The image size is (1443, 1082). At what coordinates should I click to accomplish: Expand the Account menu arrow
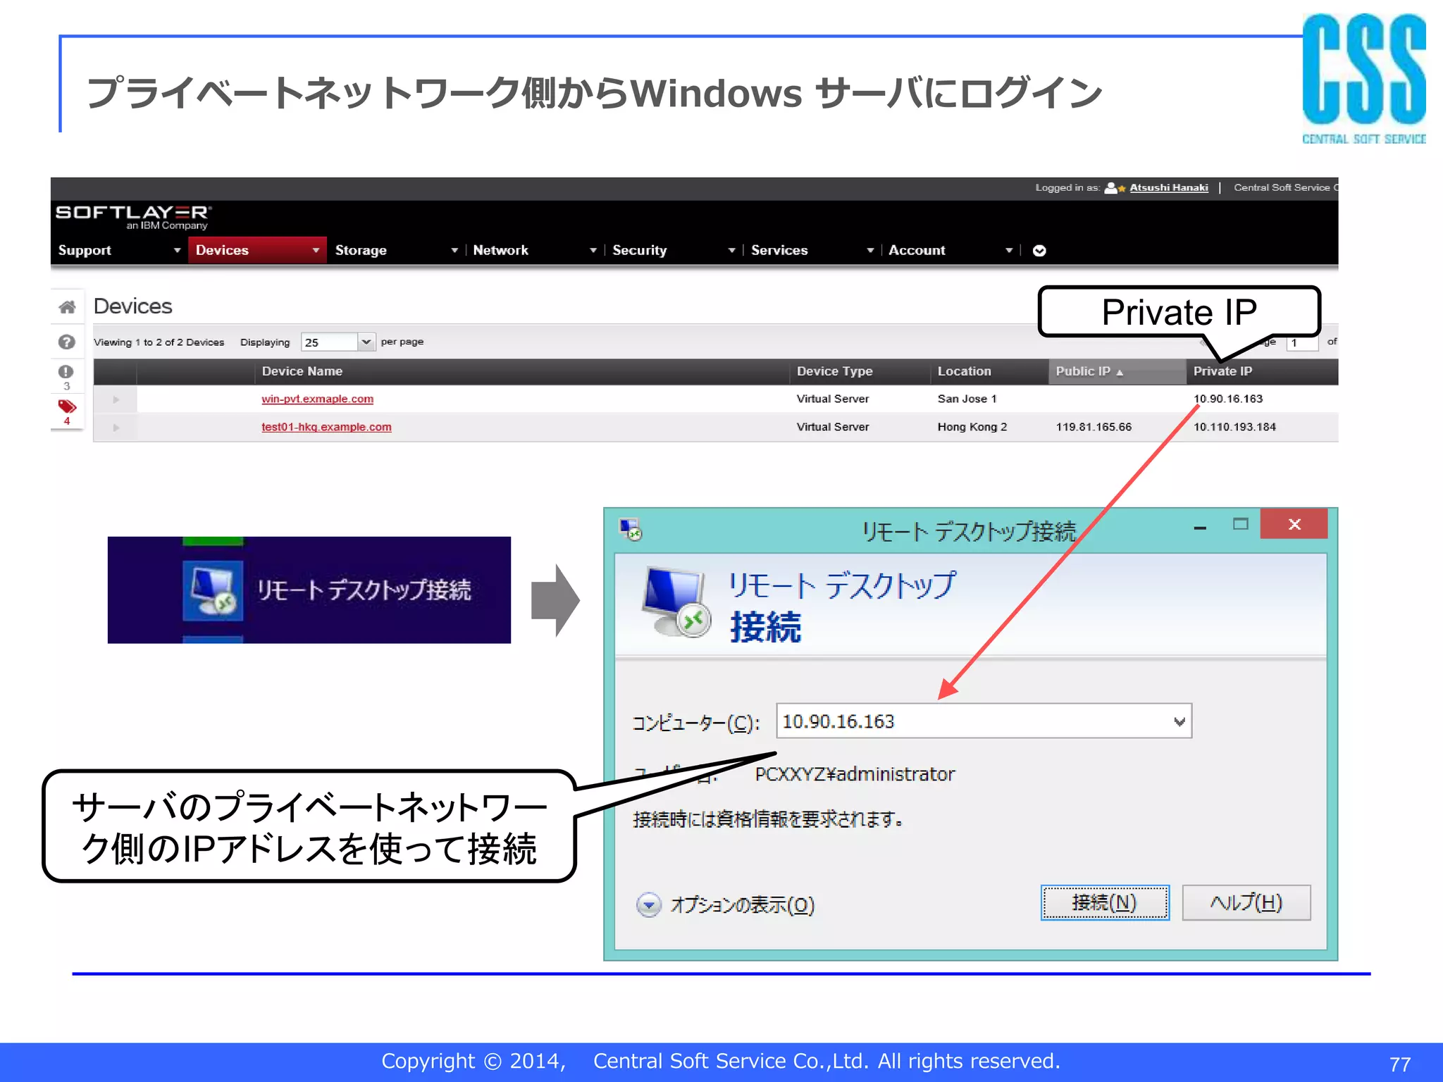pos(1009,251)
